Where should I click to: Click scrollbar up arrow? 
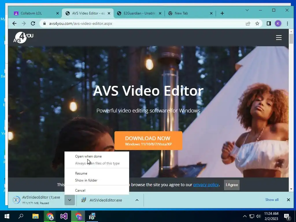point(291,31)
